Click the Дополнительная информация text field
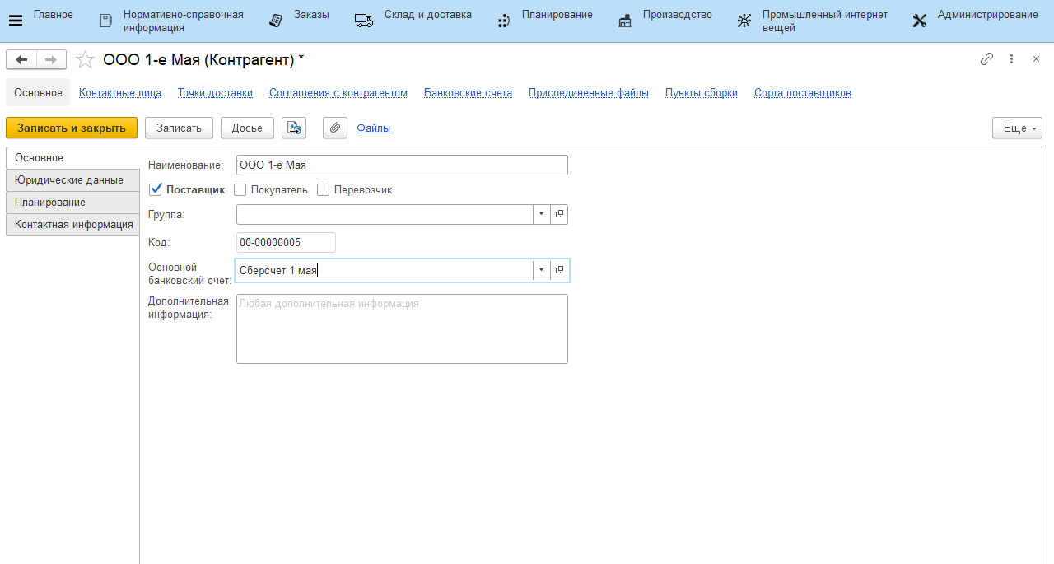This screenshot has height=564, width=1054. coord(402,329)
